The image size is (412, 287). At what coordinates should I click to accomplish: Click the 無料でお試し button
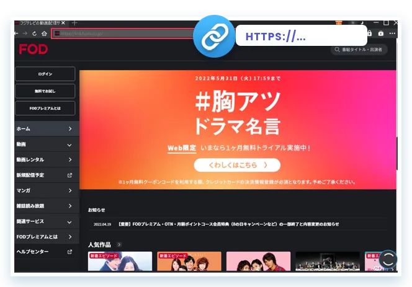[45, 91]
